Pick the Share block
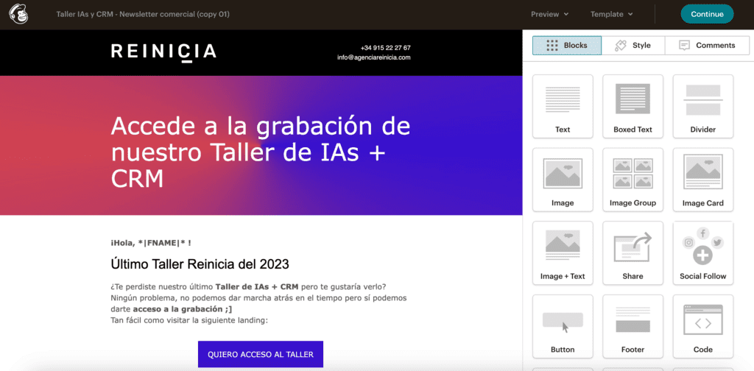Image resolution: width=754 pixels, height=371 pixels. click(x=633, y=253)
